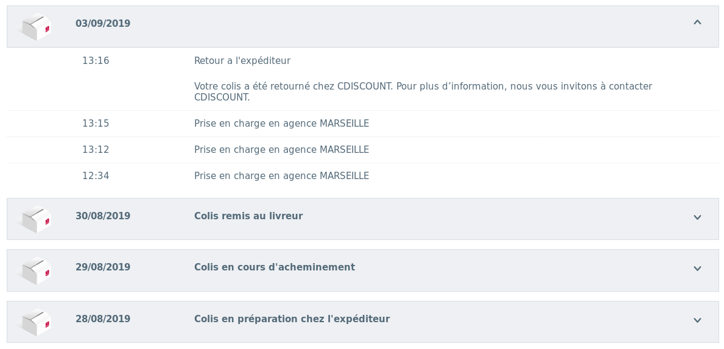Click the 28/08/2019 date label
This screenshot has height=349, width=724.
(x=103, y=319)
